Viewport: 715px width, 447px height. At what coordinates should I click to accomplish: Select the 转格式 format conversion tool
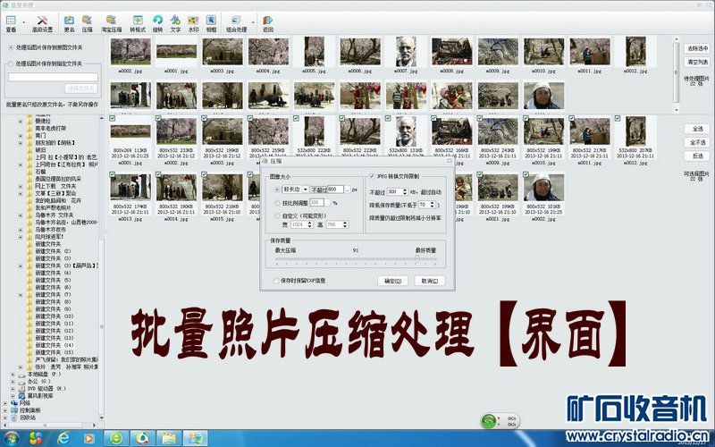(x=138, y=24)
